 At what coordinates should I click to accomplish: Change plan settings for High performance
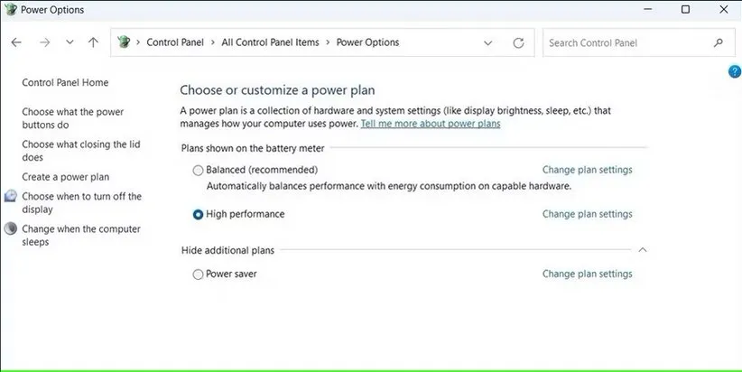coord(587,215)
